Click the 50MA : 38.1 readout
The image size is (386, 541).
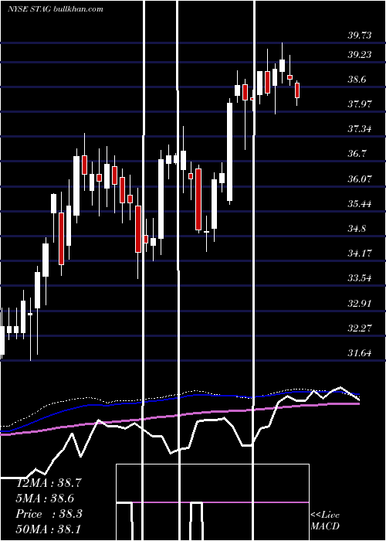coord(48,529)
